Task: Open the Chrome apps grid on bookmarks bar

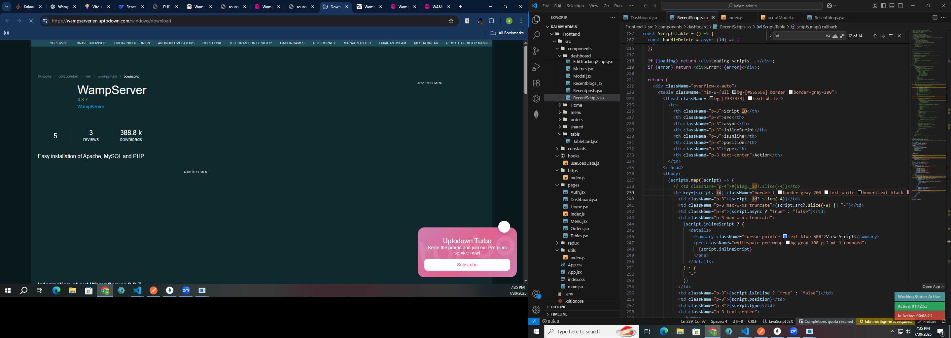Action: tap(6, 33)
